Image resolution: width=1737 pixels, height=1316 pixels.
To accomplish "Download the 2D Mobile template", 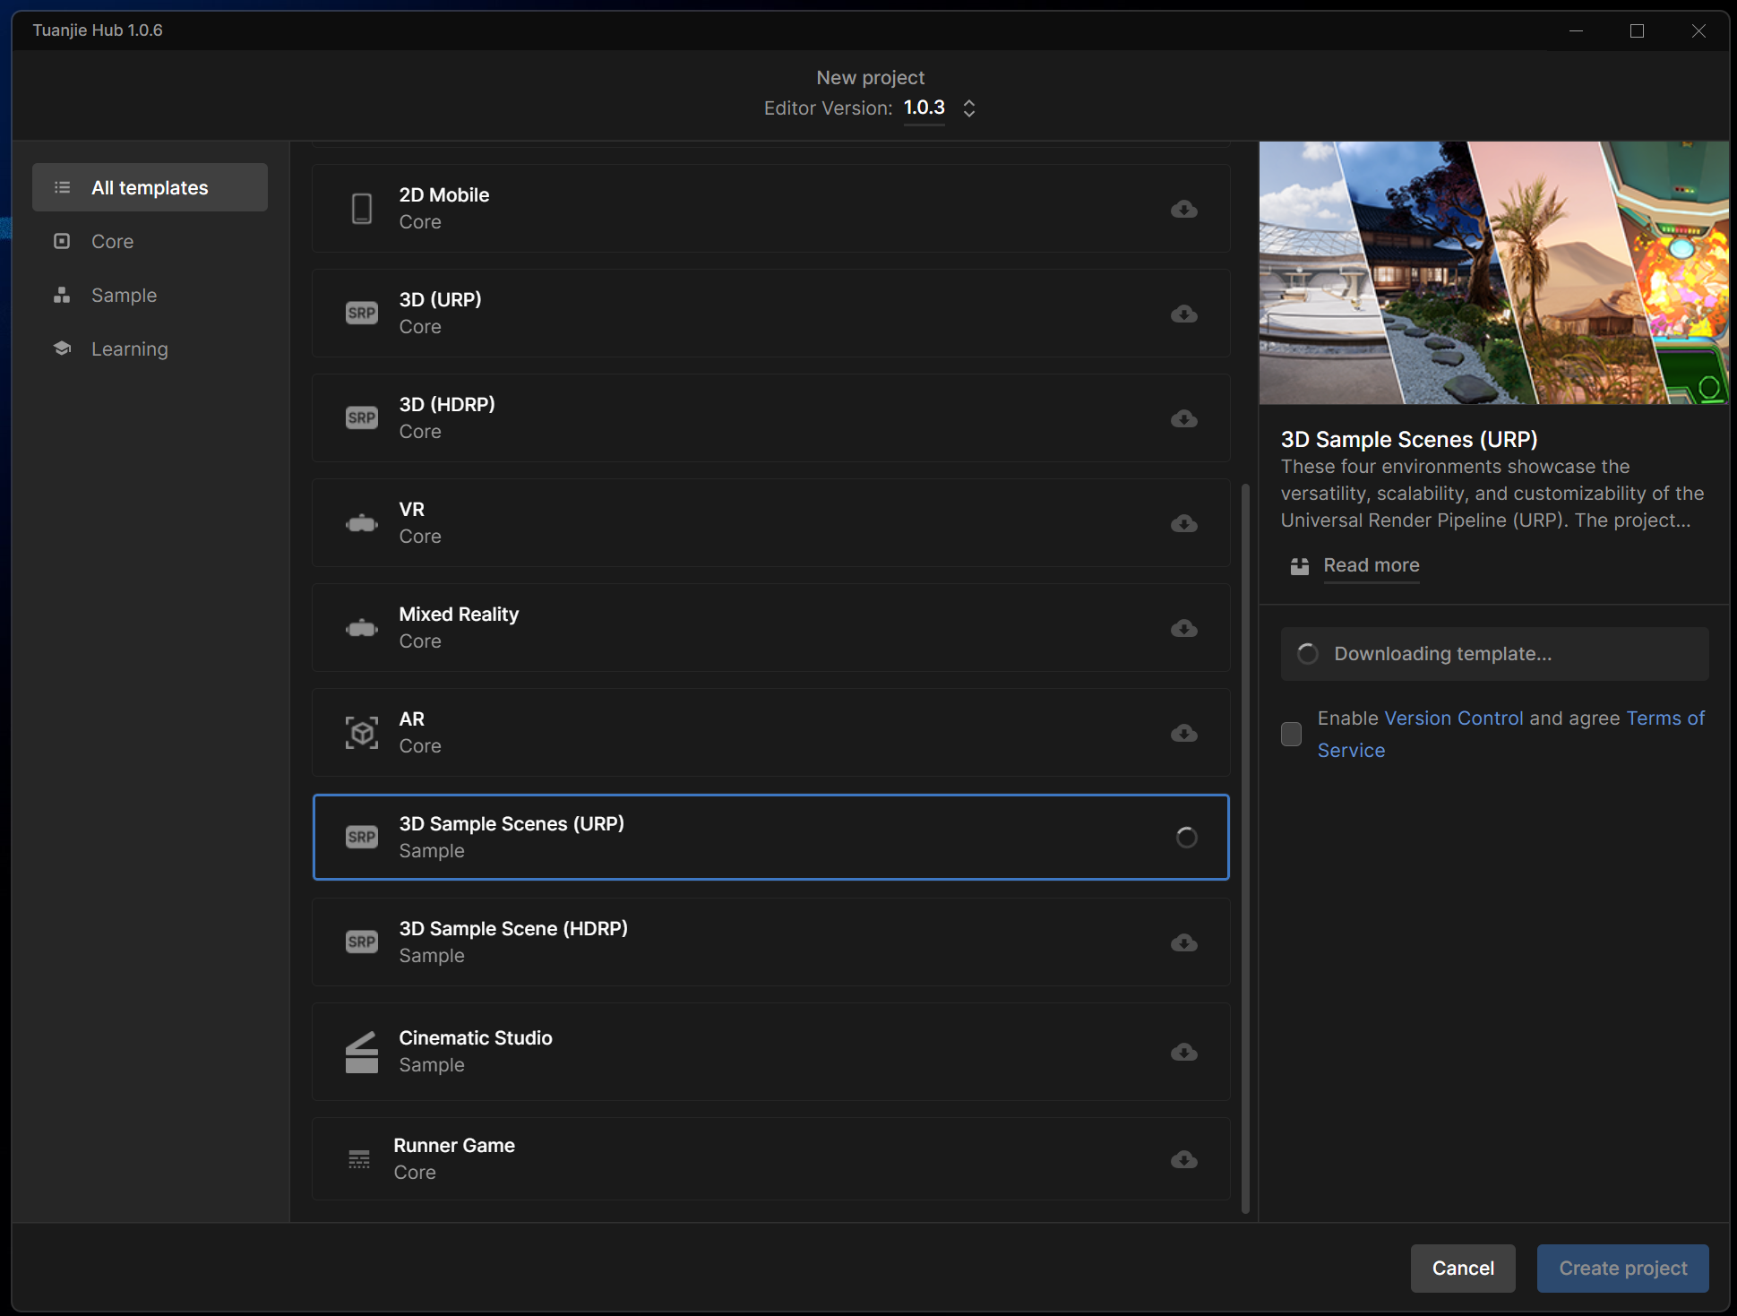I will click(1183, 209).
